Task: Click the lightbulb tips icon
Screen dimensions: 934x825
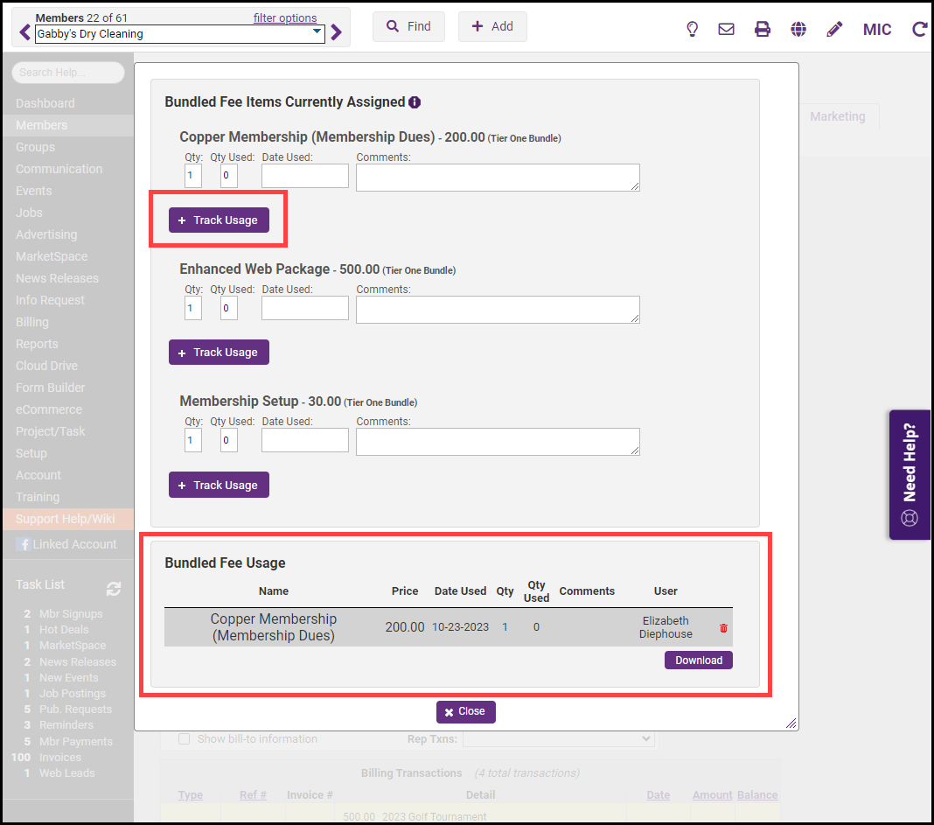Action: pyautogui.click(x=692, y=29)
